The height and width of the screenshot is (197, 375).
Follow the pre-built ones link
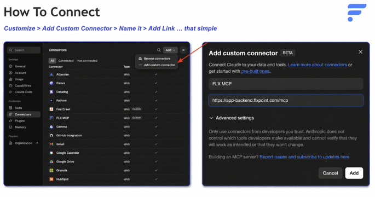[x=255, y=71]
